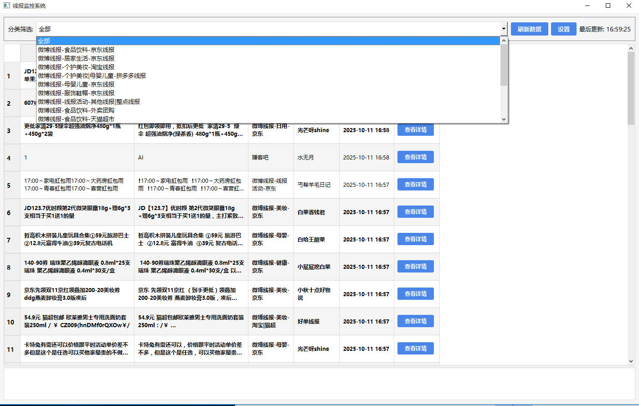
Task: Click 查看详情 for row 4 (水无月)
Action: pos(415,157)
